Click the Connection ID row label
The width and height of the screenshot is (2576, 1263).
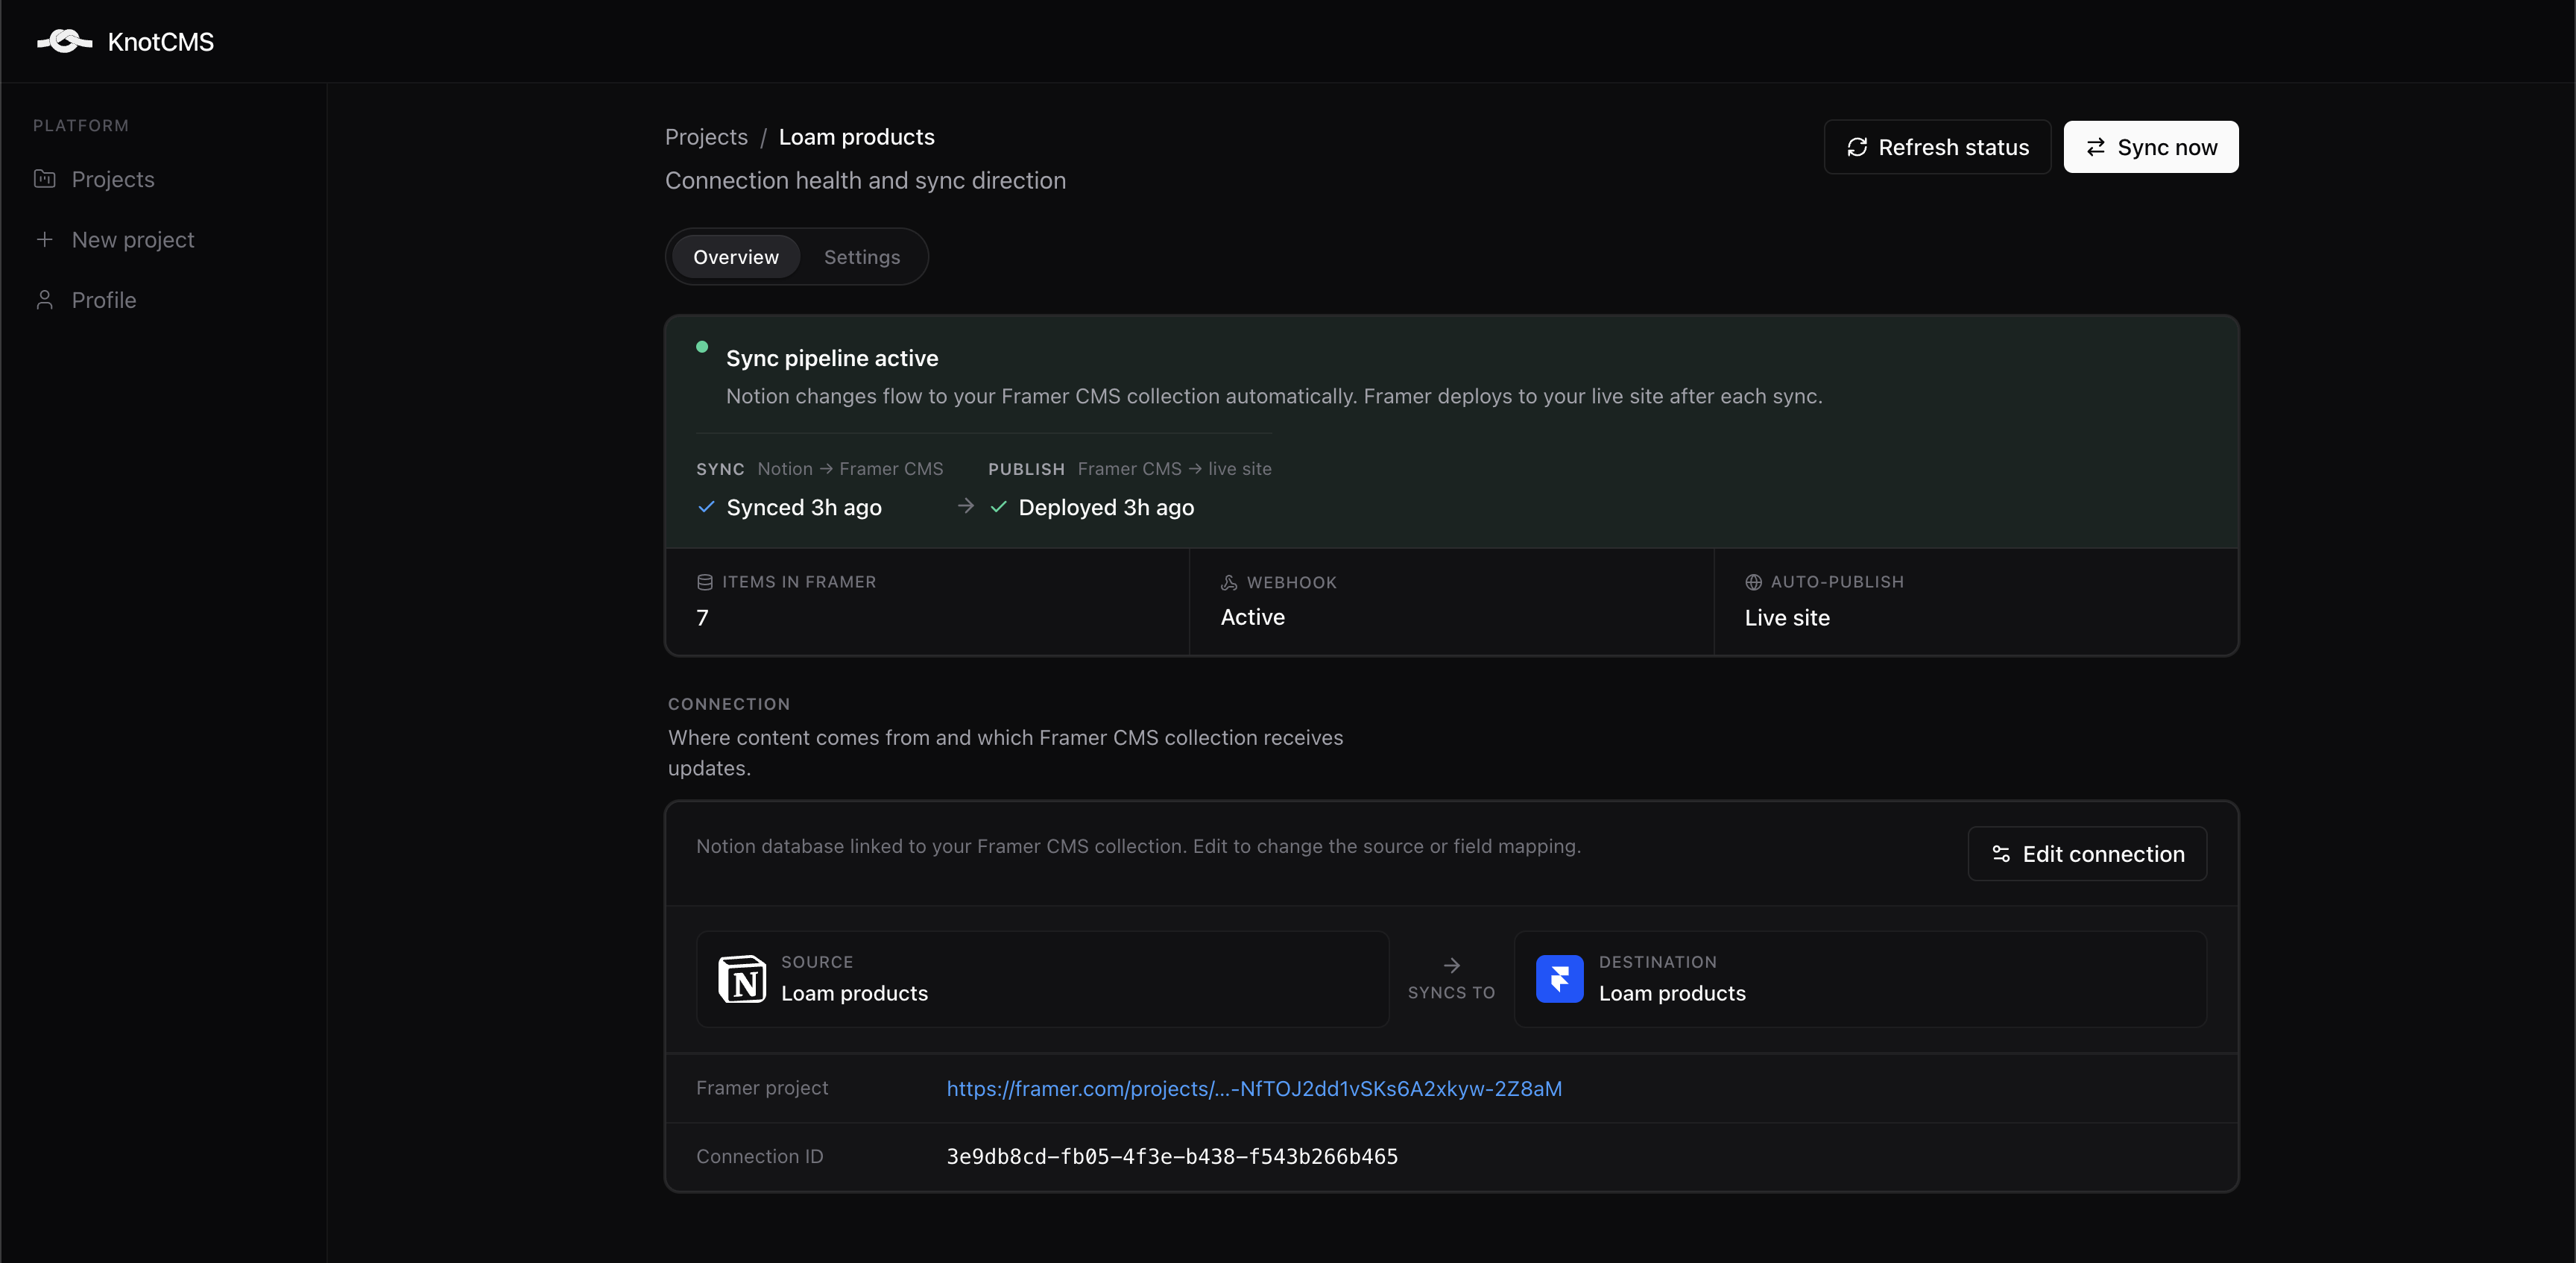click(x=759, y=1156)
